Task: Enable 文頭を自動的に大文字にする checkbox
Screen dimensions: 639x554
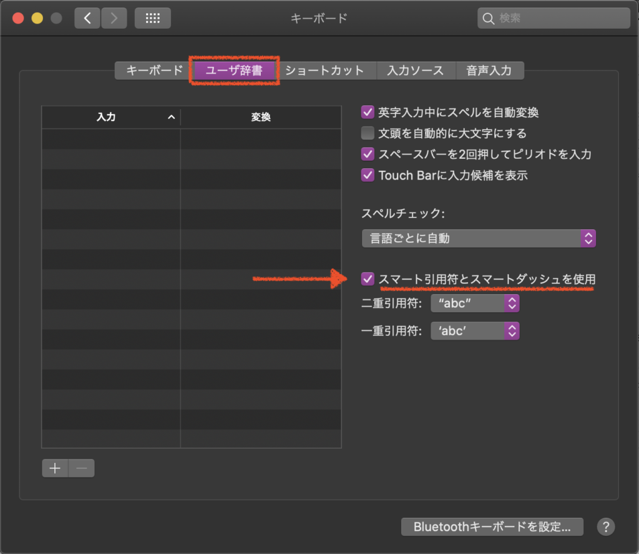Action: [x=368, y=133]
